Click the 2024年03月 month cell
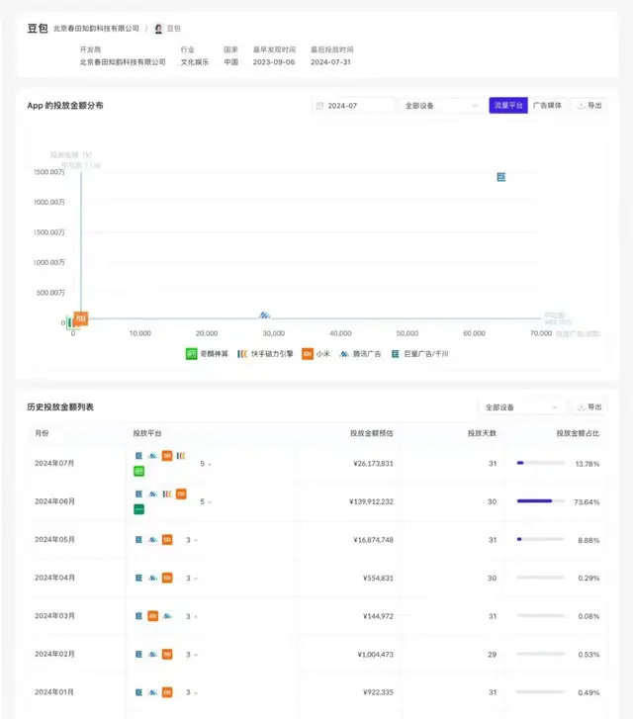This screenshot has height=719, width=633. click(54, 616)
